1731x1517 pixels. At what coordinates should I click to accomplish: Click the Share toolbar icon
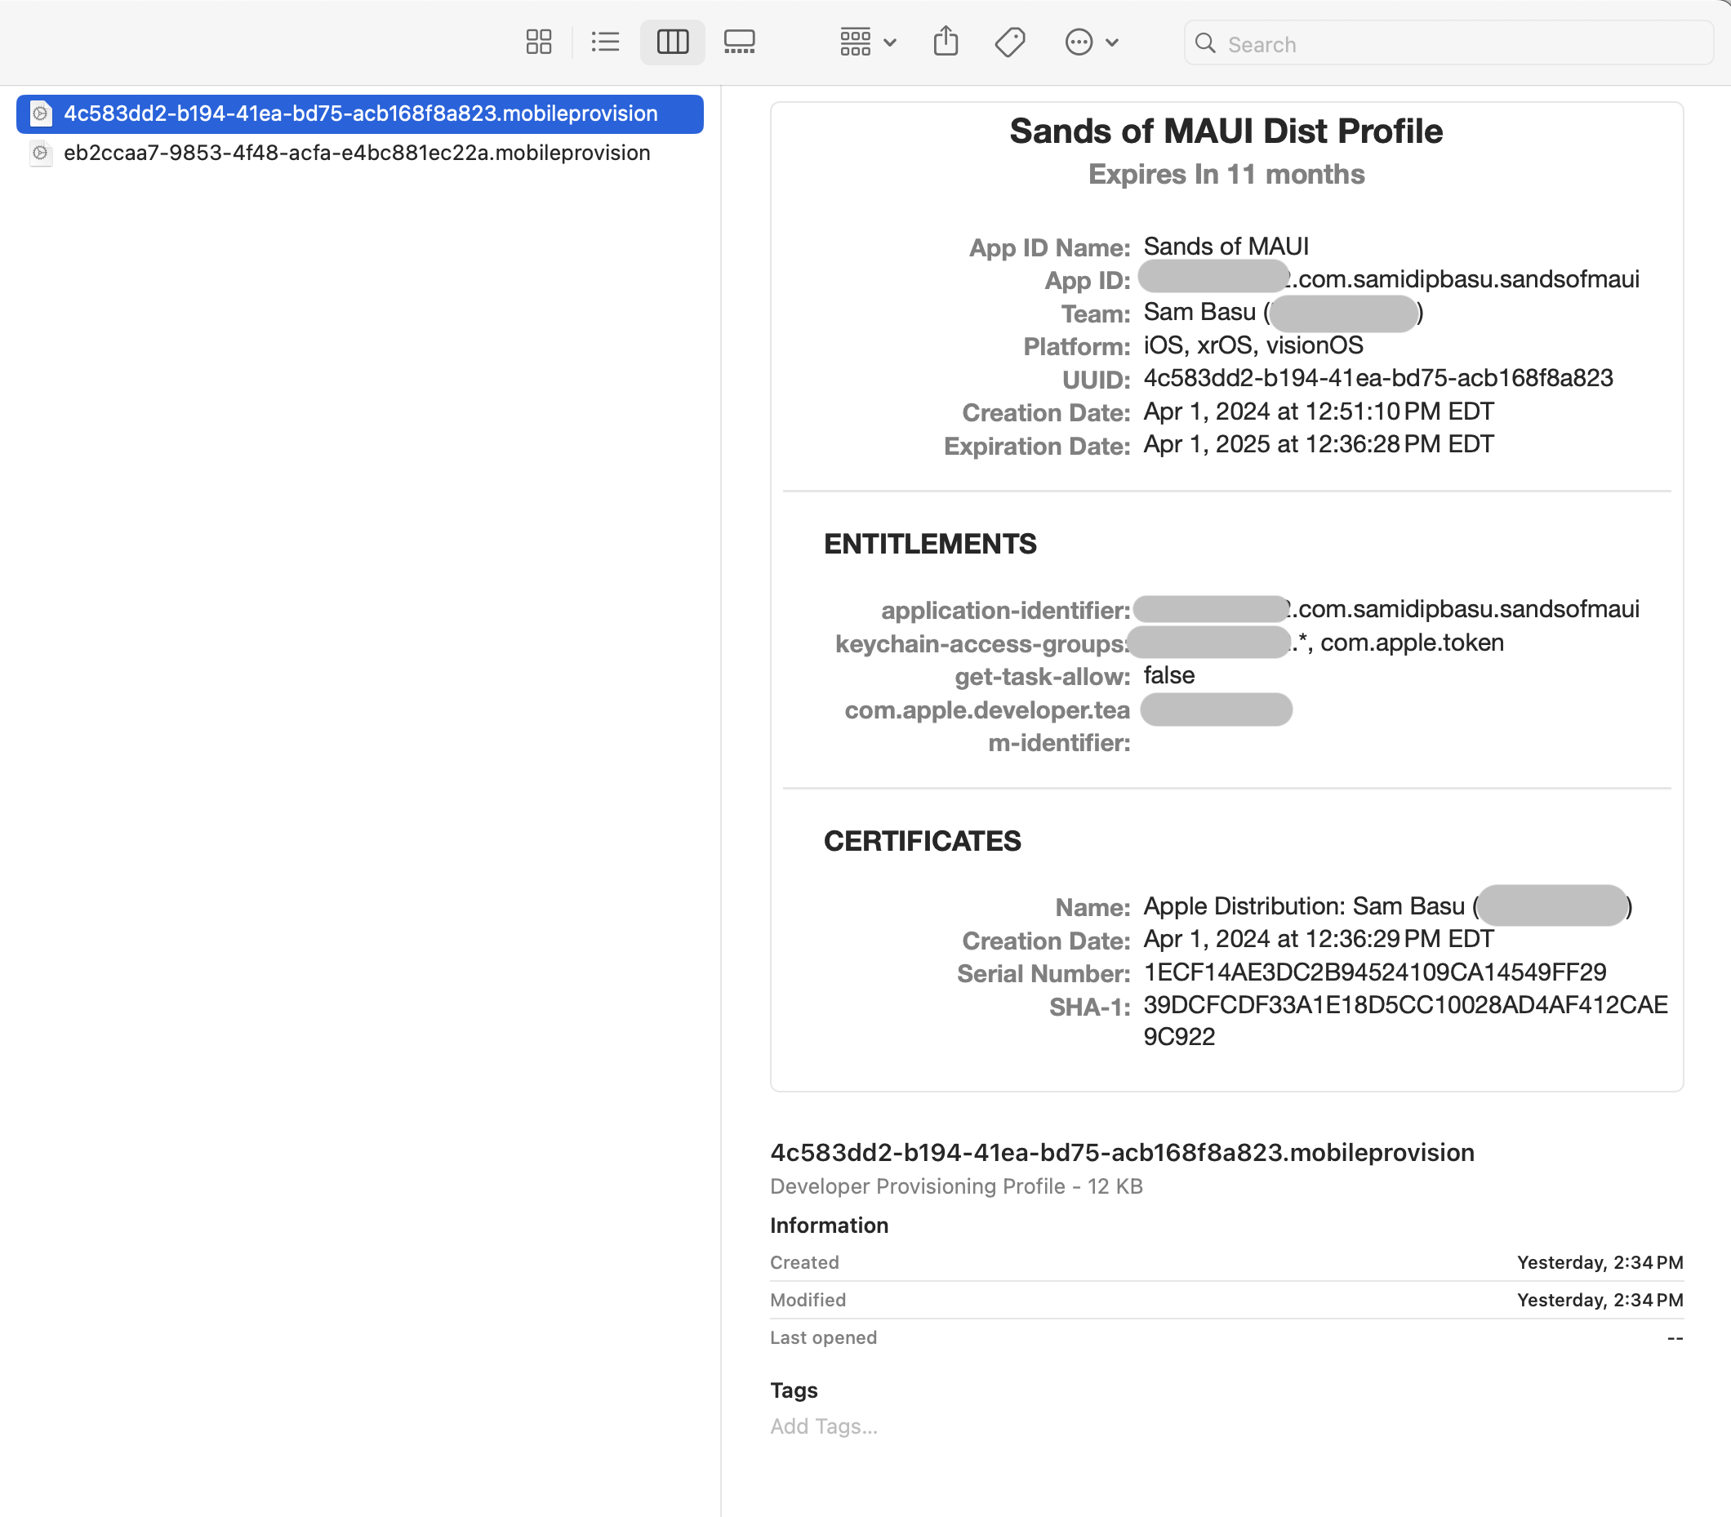coord(946,42)
